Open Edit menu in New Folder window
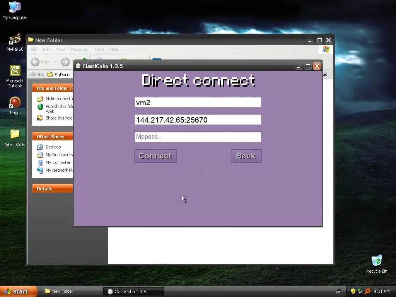 pos(46,49)
